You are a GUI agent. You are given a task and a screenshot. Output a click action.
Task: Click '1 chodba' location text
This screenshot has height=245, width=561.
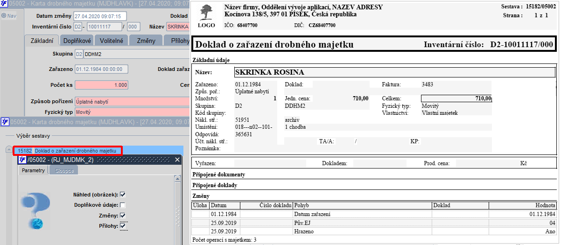tap(296, 127)
